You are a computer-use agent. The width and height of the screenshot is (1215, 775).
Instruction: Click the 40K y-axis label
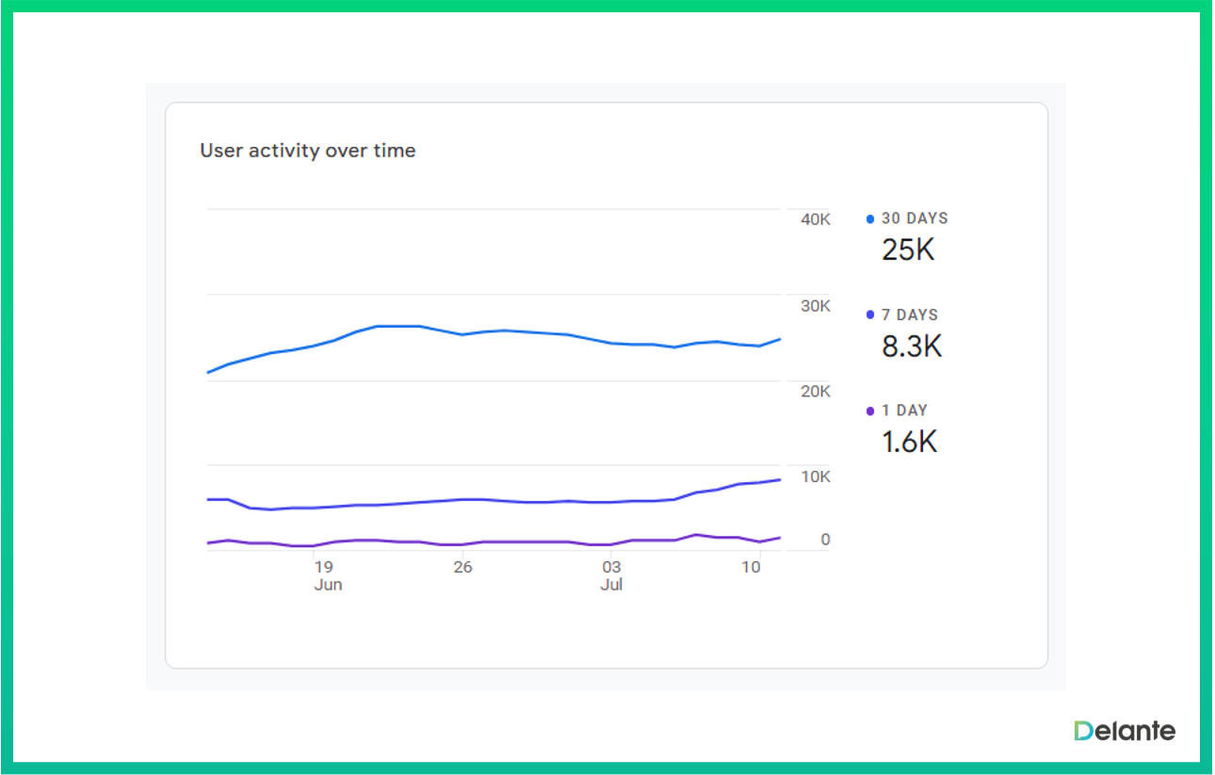click(x=815, y=219)
